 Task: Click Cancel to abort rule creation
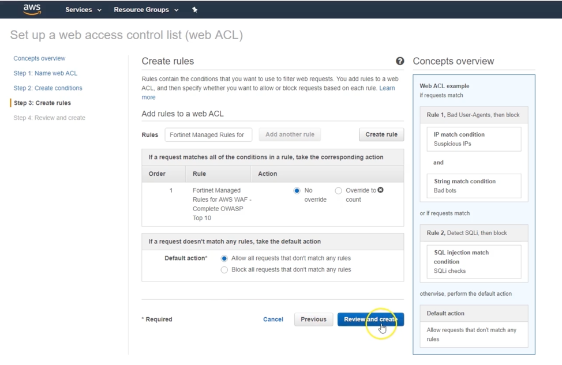click(273, 319)
